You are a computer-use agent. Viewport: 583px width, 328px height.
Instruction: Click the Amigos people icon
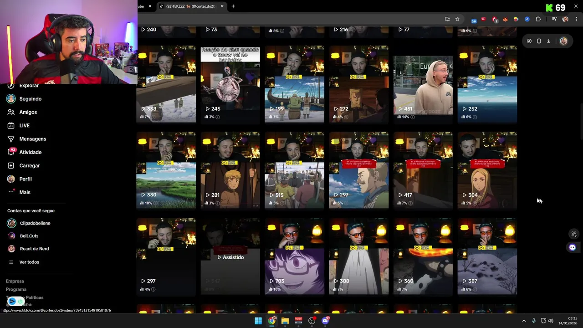11,112
